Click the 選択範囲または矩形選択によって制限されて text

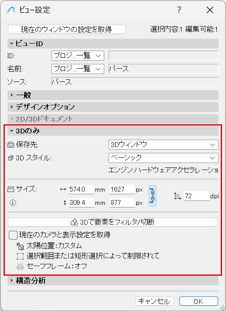coord(93,256)
